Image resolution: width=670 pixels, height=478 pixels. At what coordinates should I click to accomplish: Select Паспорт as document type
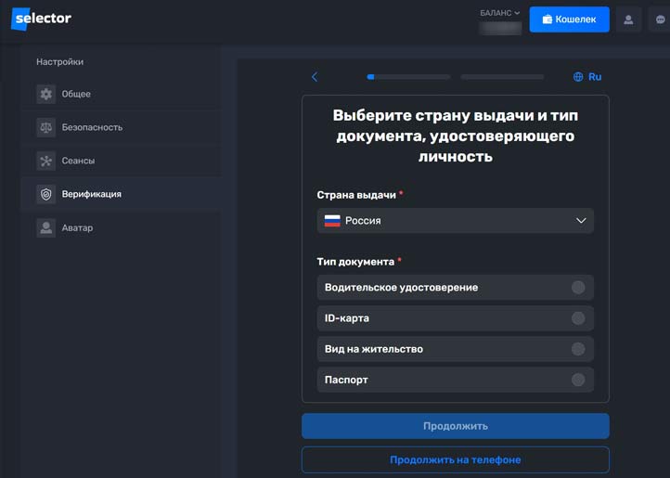pos(578,380)
